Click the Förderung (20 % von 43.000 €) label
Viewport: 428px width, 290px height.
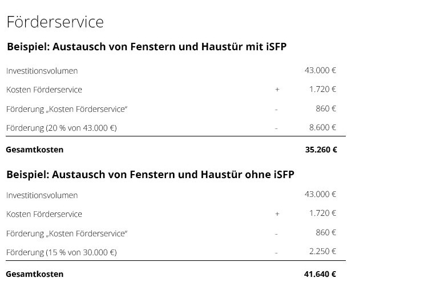tap(61, 128)
